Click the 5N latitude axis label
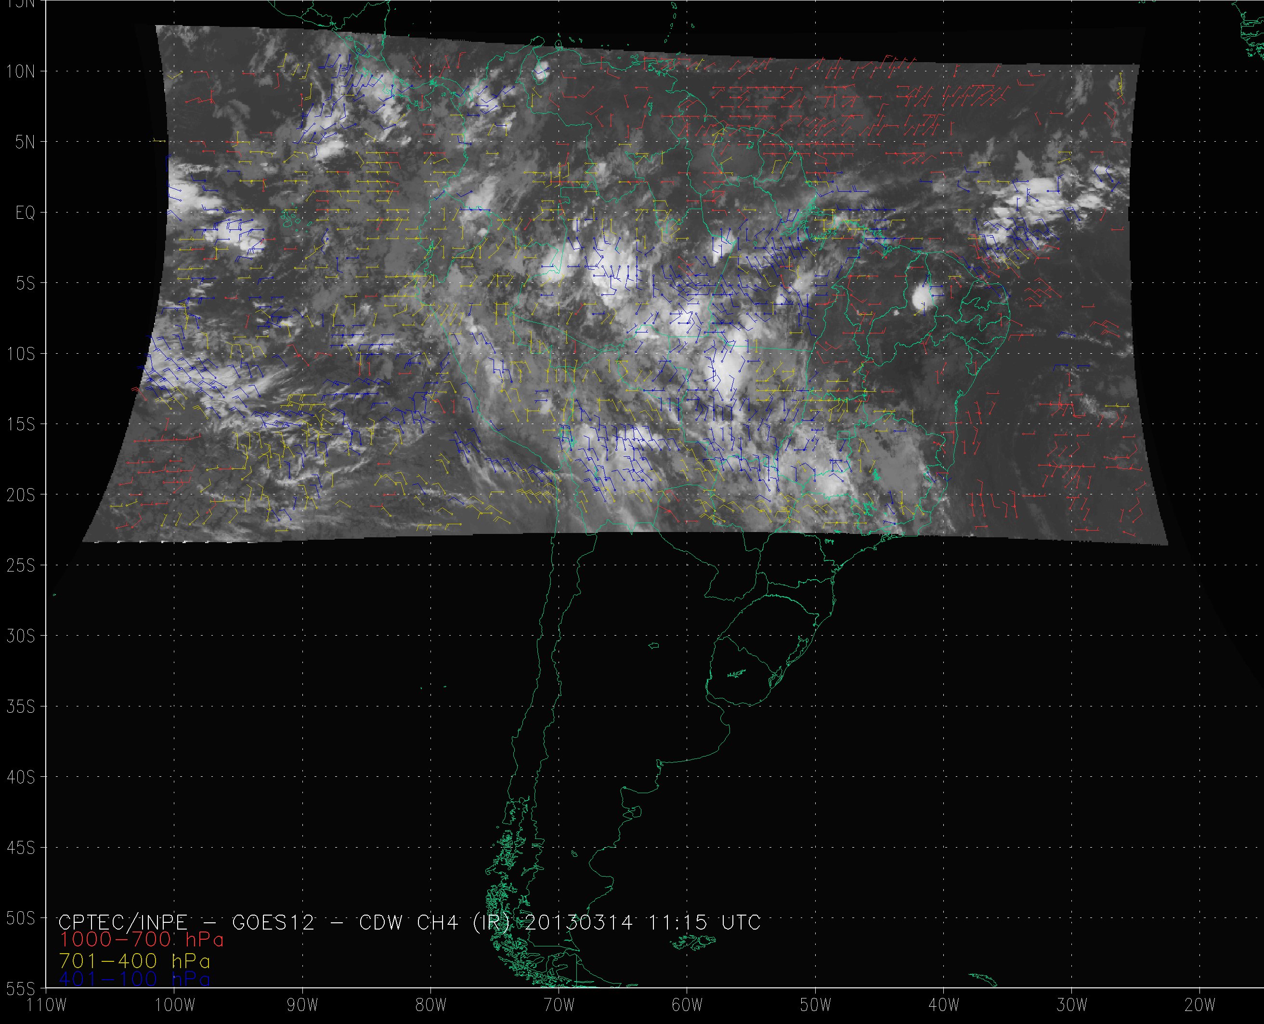The height and width of the screenshot is (1024, 1264). (x=25, y=142)
